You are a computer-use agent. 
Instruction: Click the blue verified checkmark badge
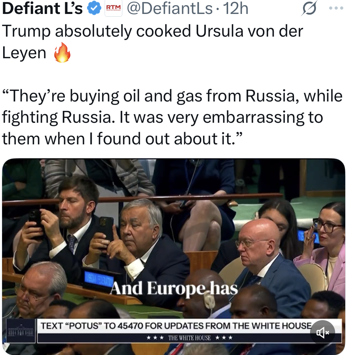pyautogui.click(x=94, y=9)
